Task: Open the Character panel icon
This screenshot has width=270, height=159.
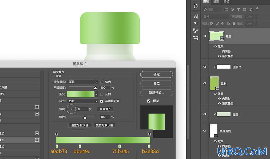Action: 196,16
